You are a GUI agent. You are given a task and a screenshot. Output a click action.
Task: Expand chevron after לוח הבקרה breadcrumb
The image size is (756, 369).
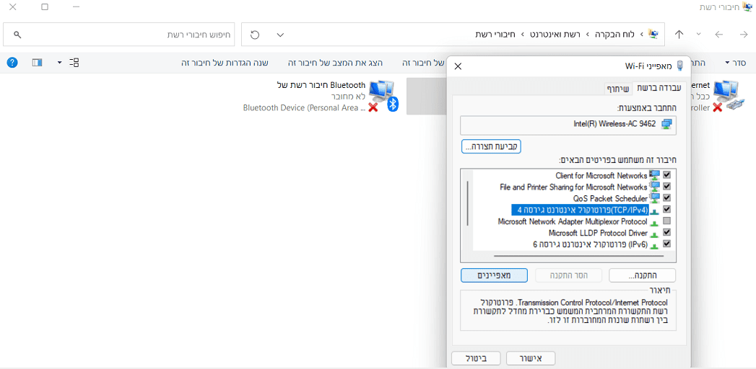point(588,35)
